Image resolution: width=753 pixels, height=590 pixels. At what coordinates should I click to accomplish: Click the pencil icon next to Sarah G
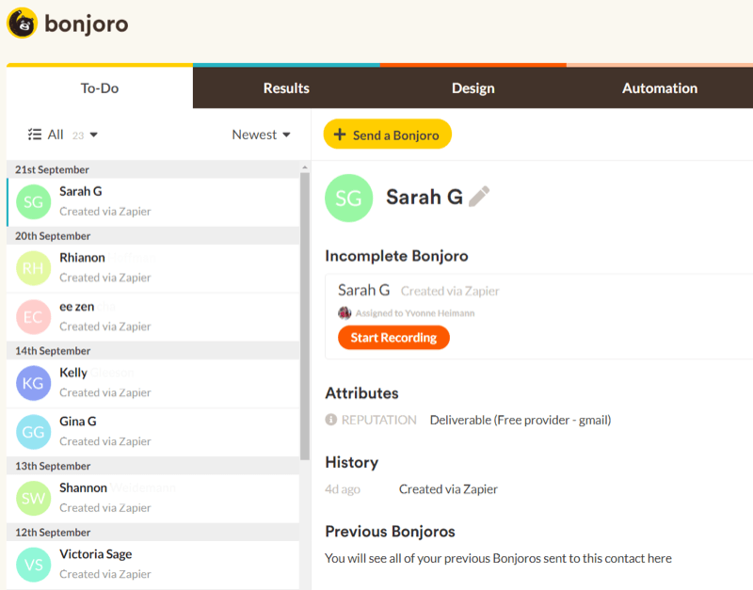479,197
